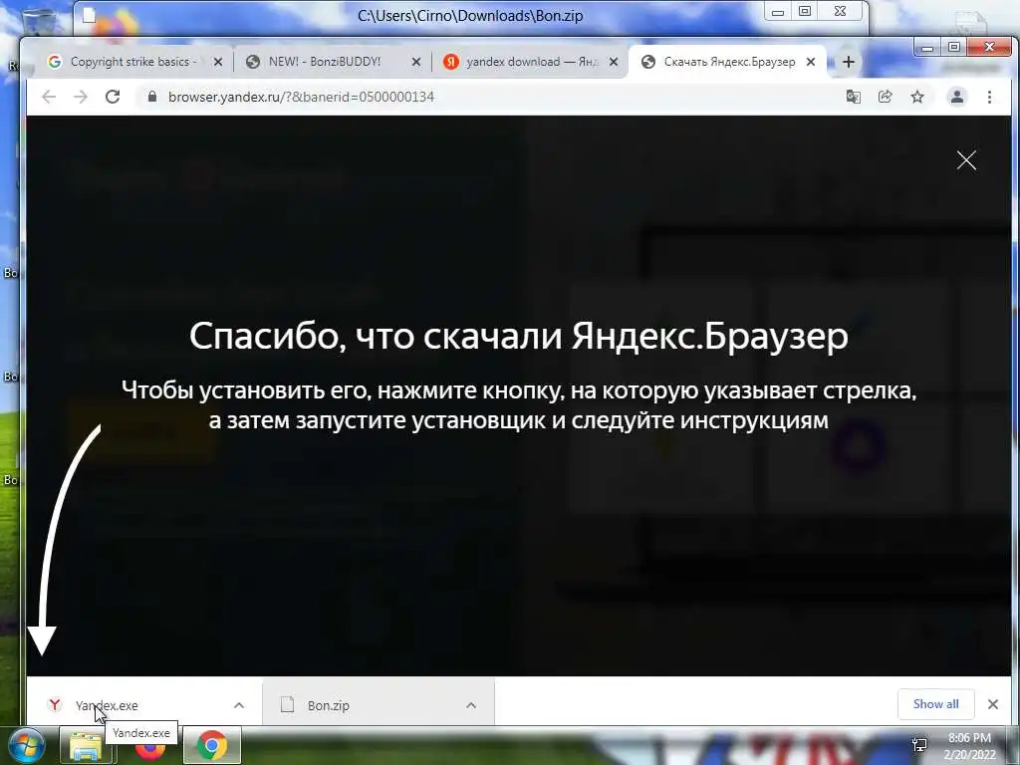Minimize the Chrome window
Viewport: 1020px width, 765px height.
(927, 48)
